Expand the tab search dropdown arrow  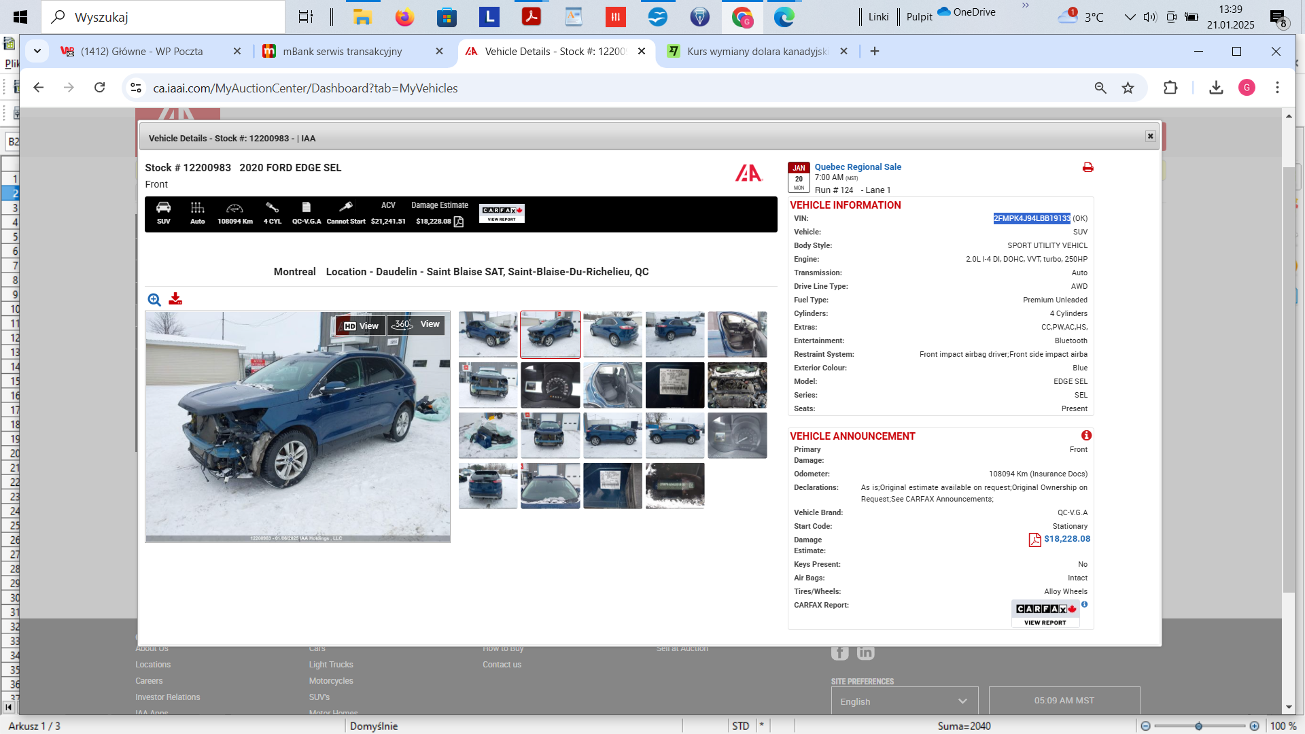[x=37, y=51]
